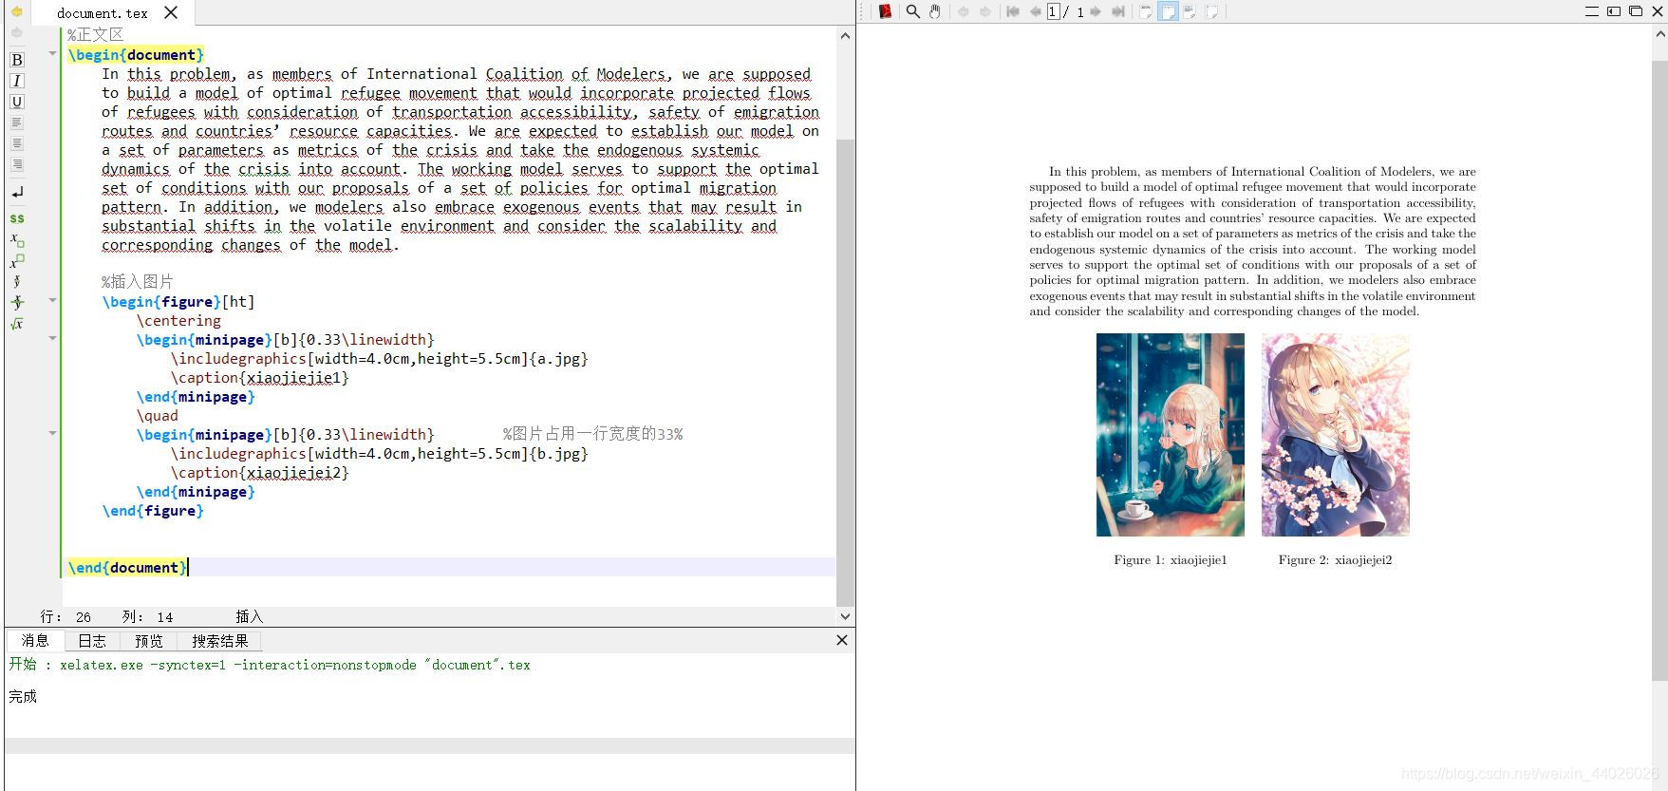Image resolution: width=1668 pixels, height=791 pixels.
Task: Click the center align icon
Action: (17, 143)
